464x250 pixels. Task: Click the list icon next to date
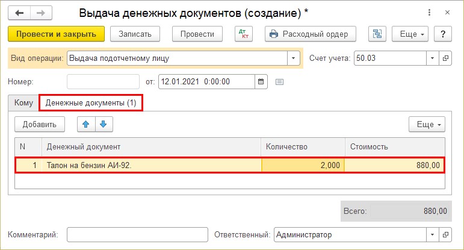click(x=279, y=82)
